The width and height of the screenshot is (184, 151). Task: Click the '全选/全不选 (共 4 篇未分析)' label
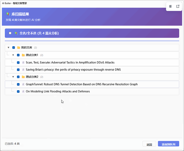pos(39,33)
